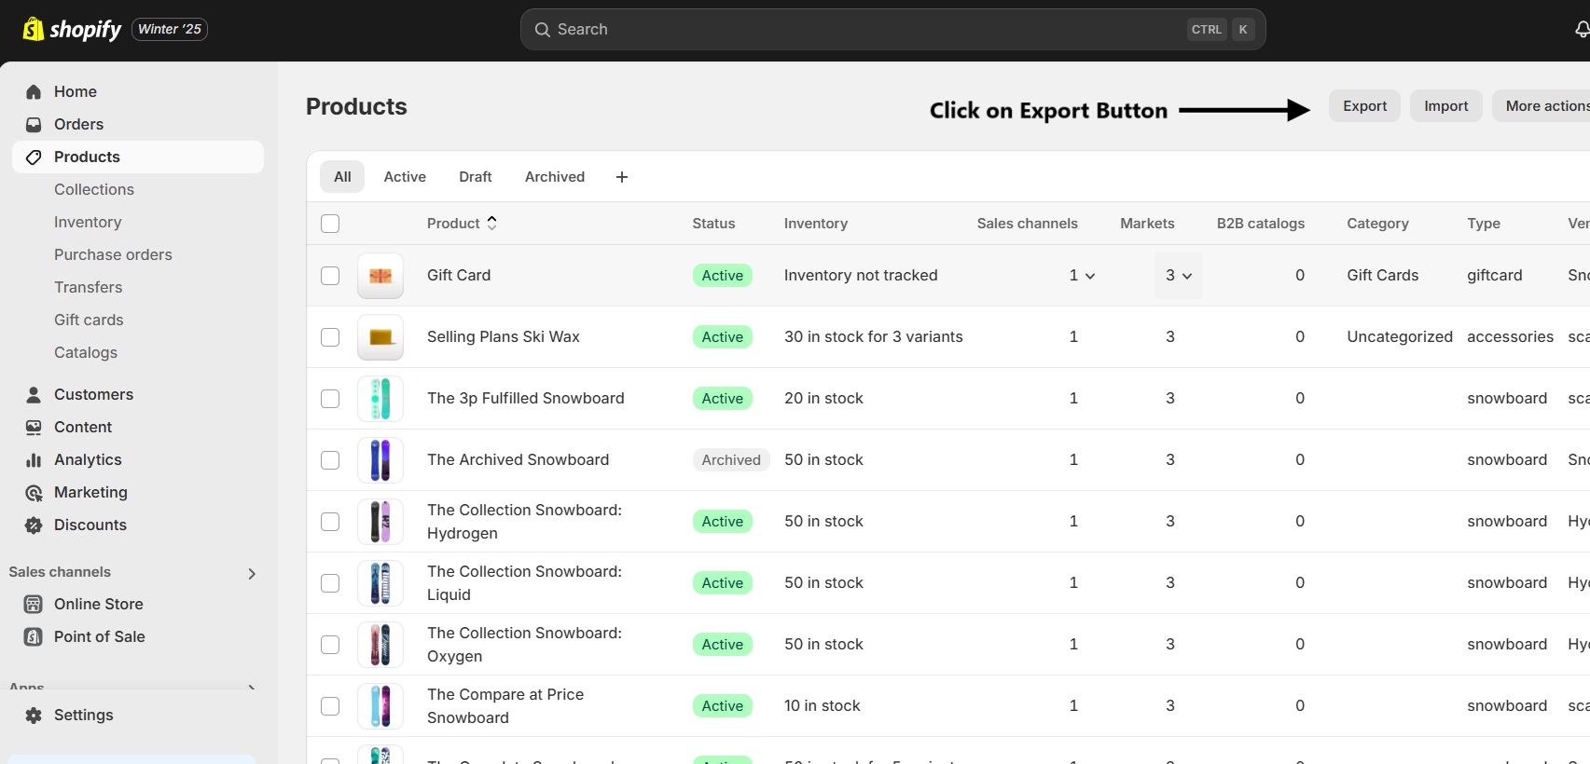Click the Archived status badge
Image resolution: width=1590 pixels, height=764 pixels.
click(731, 460)
